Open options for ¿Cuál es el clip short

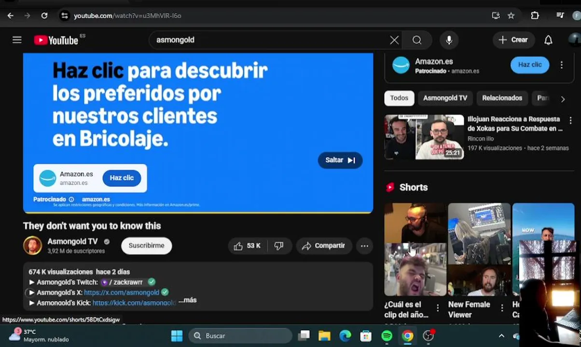point(438,307)
